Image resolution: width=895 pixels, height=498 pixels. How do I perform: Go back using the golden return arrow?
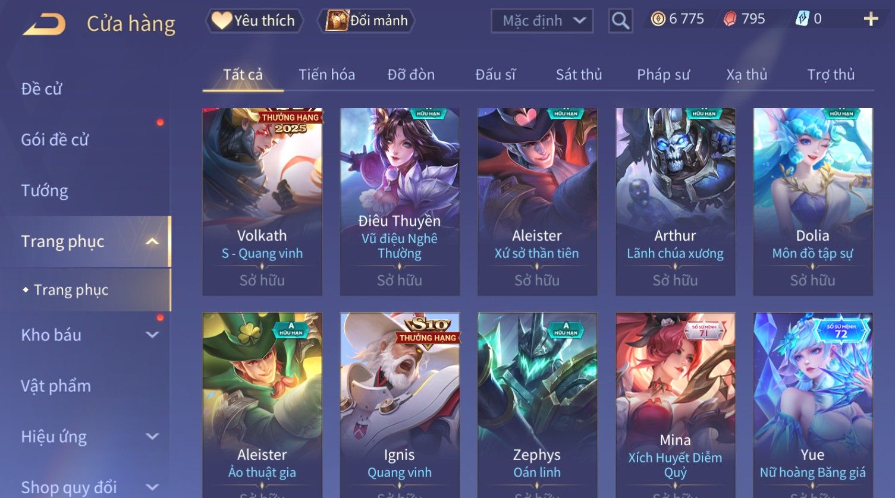pyautogui.click(x=44, y=24)
